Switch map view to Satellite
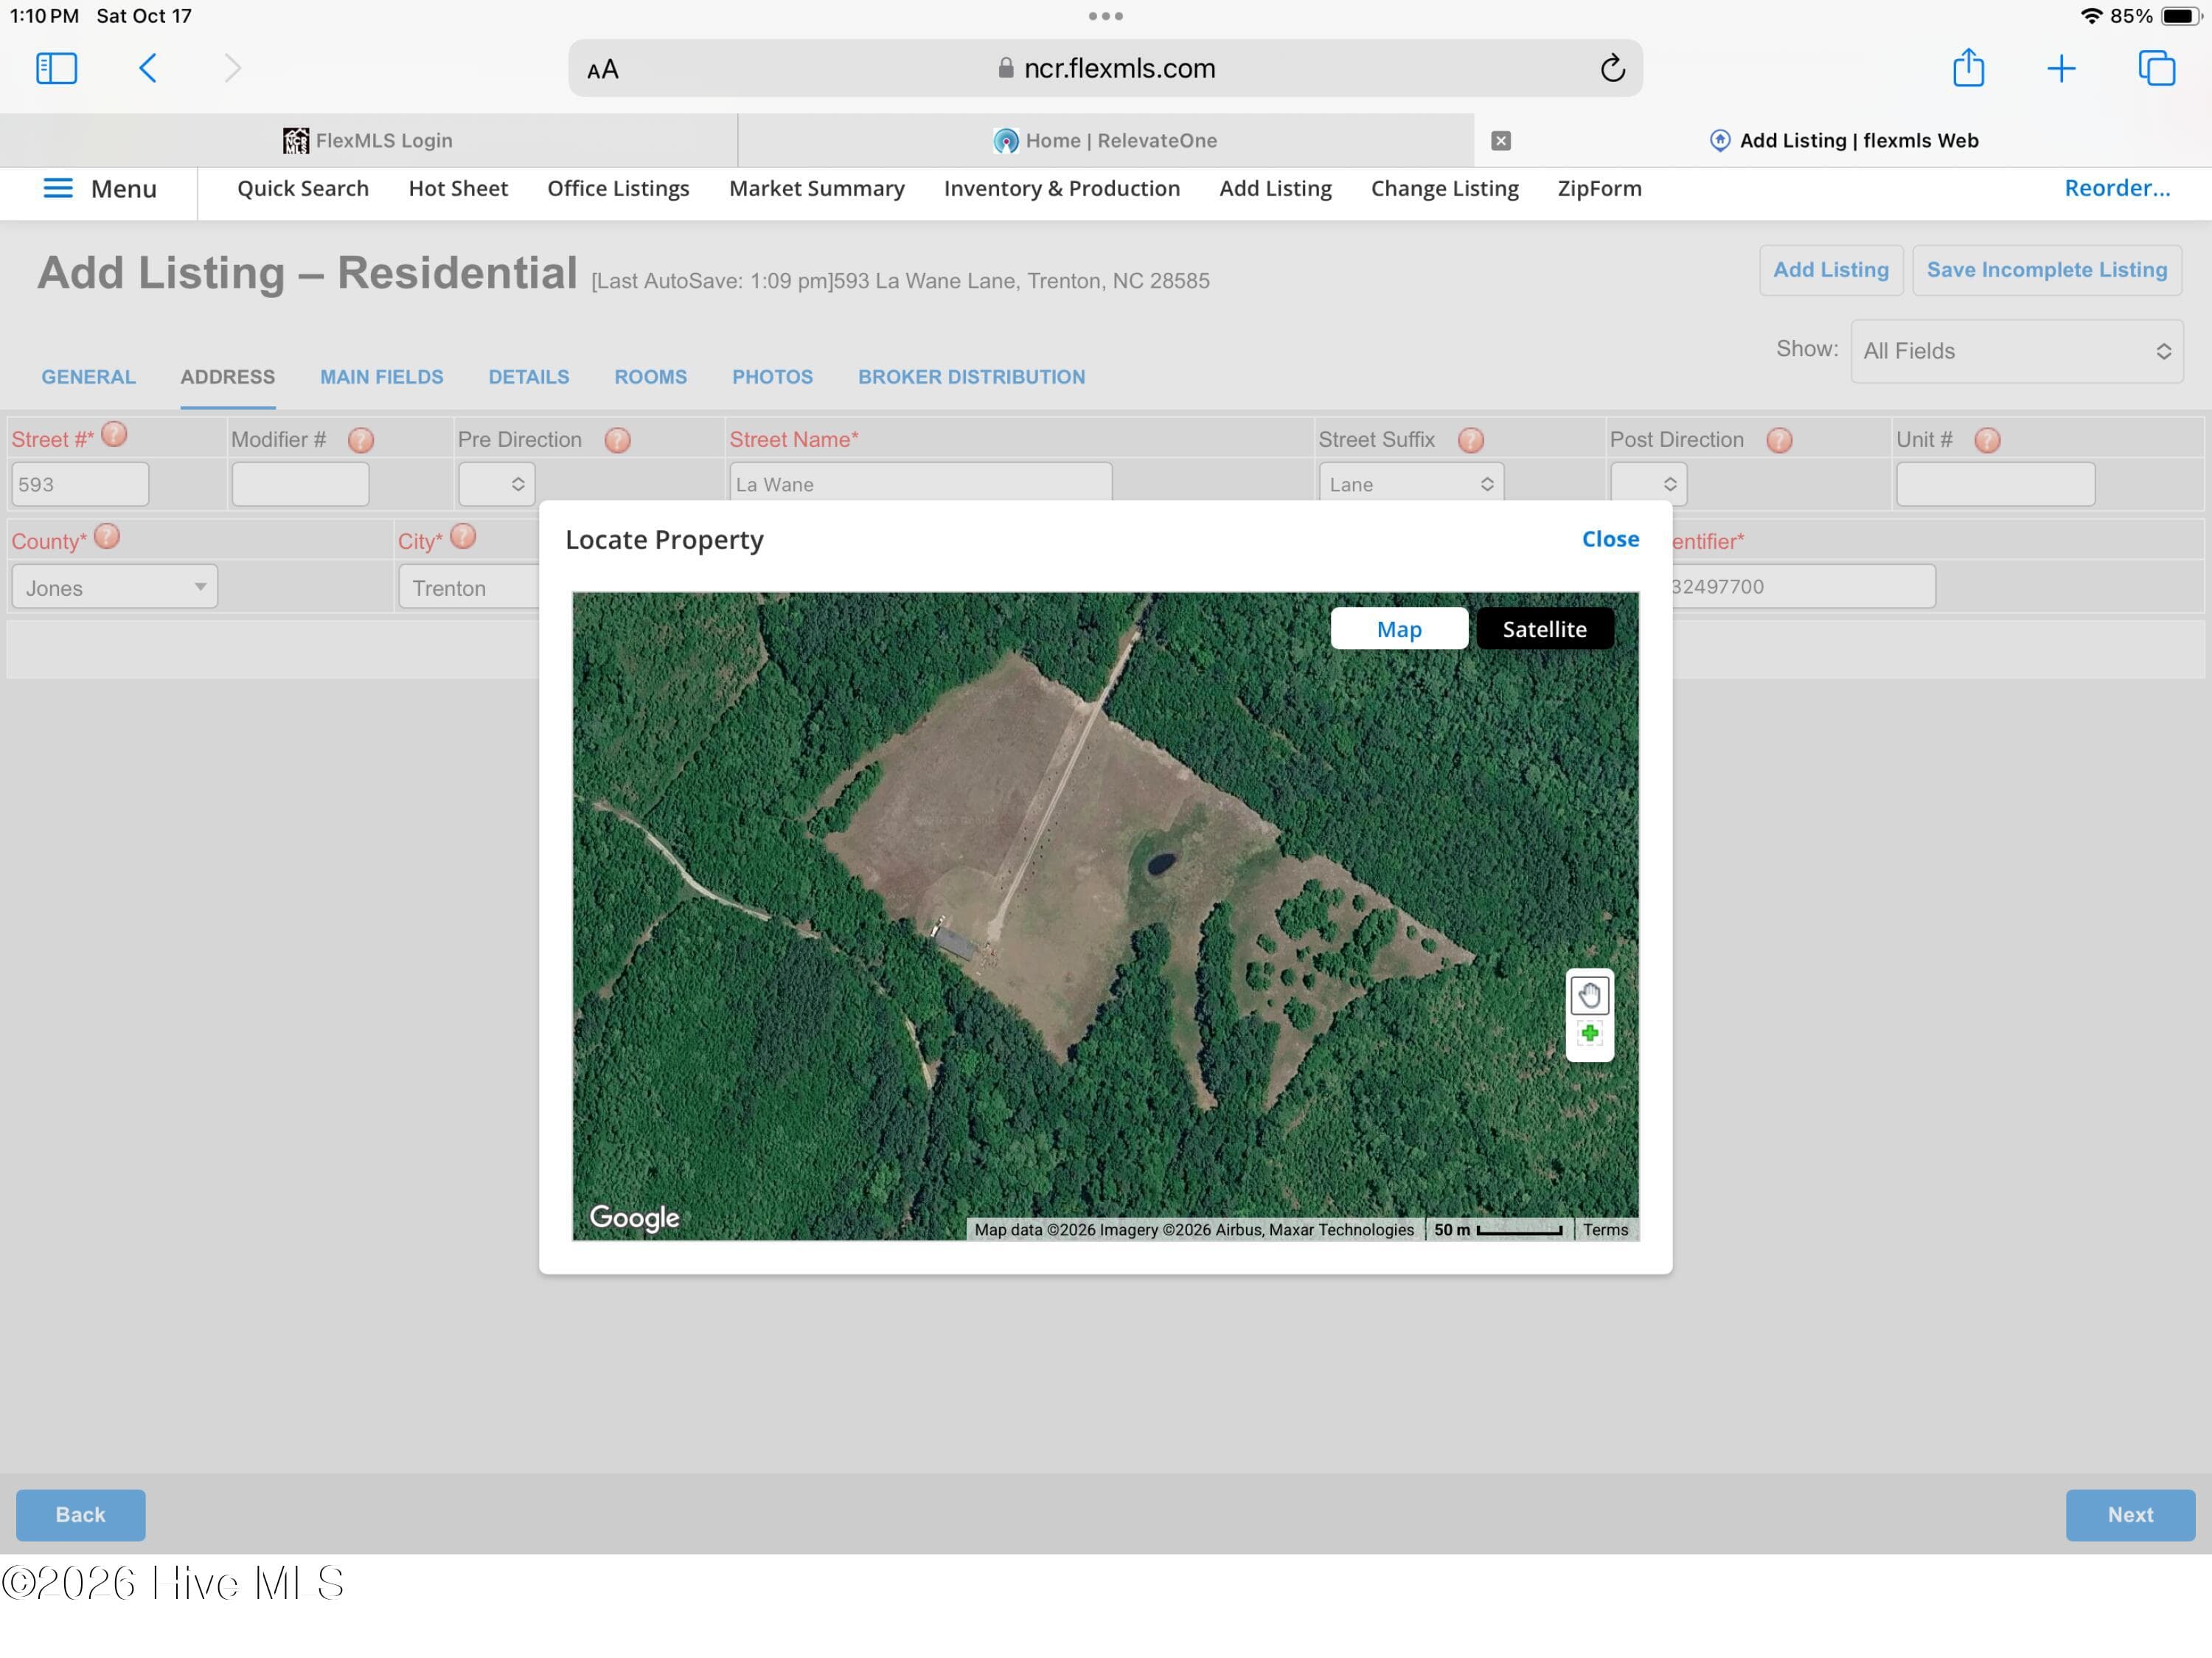Screen dimensions: 2212x1658 pos(1544,629)
